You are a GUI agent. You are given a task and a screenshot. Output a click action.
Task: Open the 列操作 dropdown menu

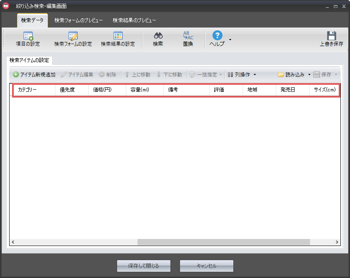(x=242, y=75)
